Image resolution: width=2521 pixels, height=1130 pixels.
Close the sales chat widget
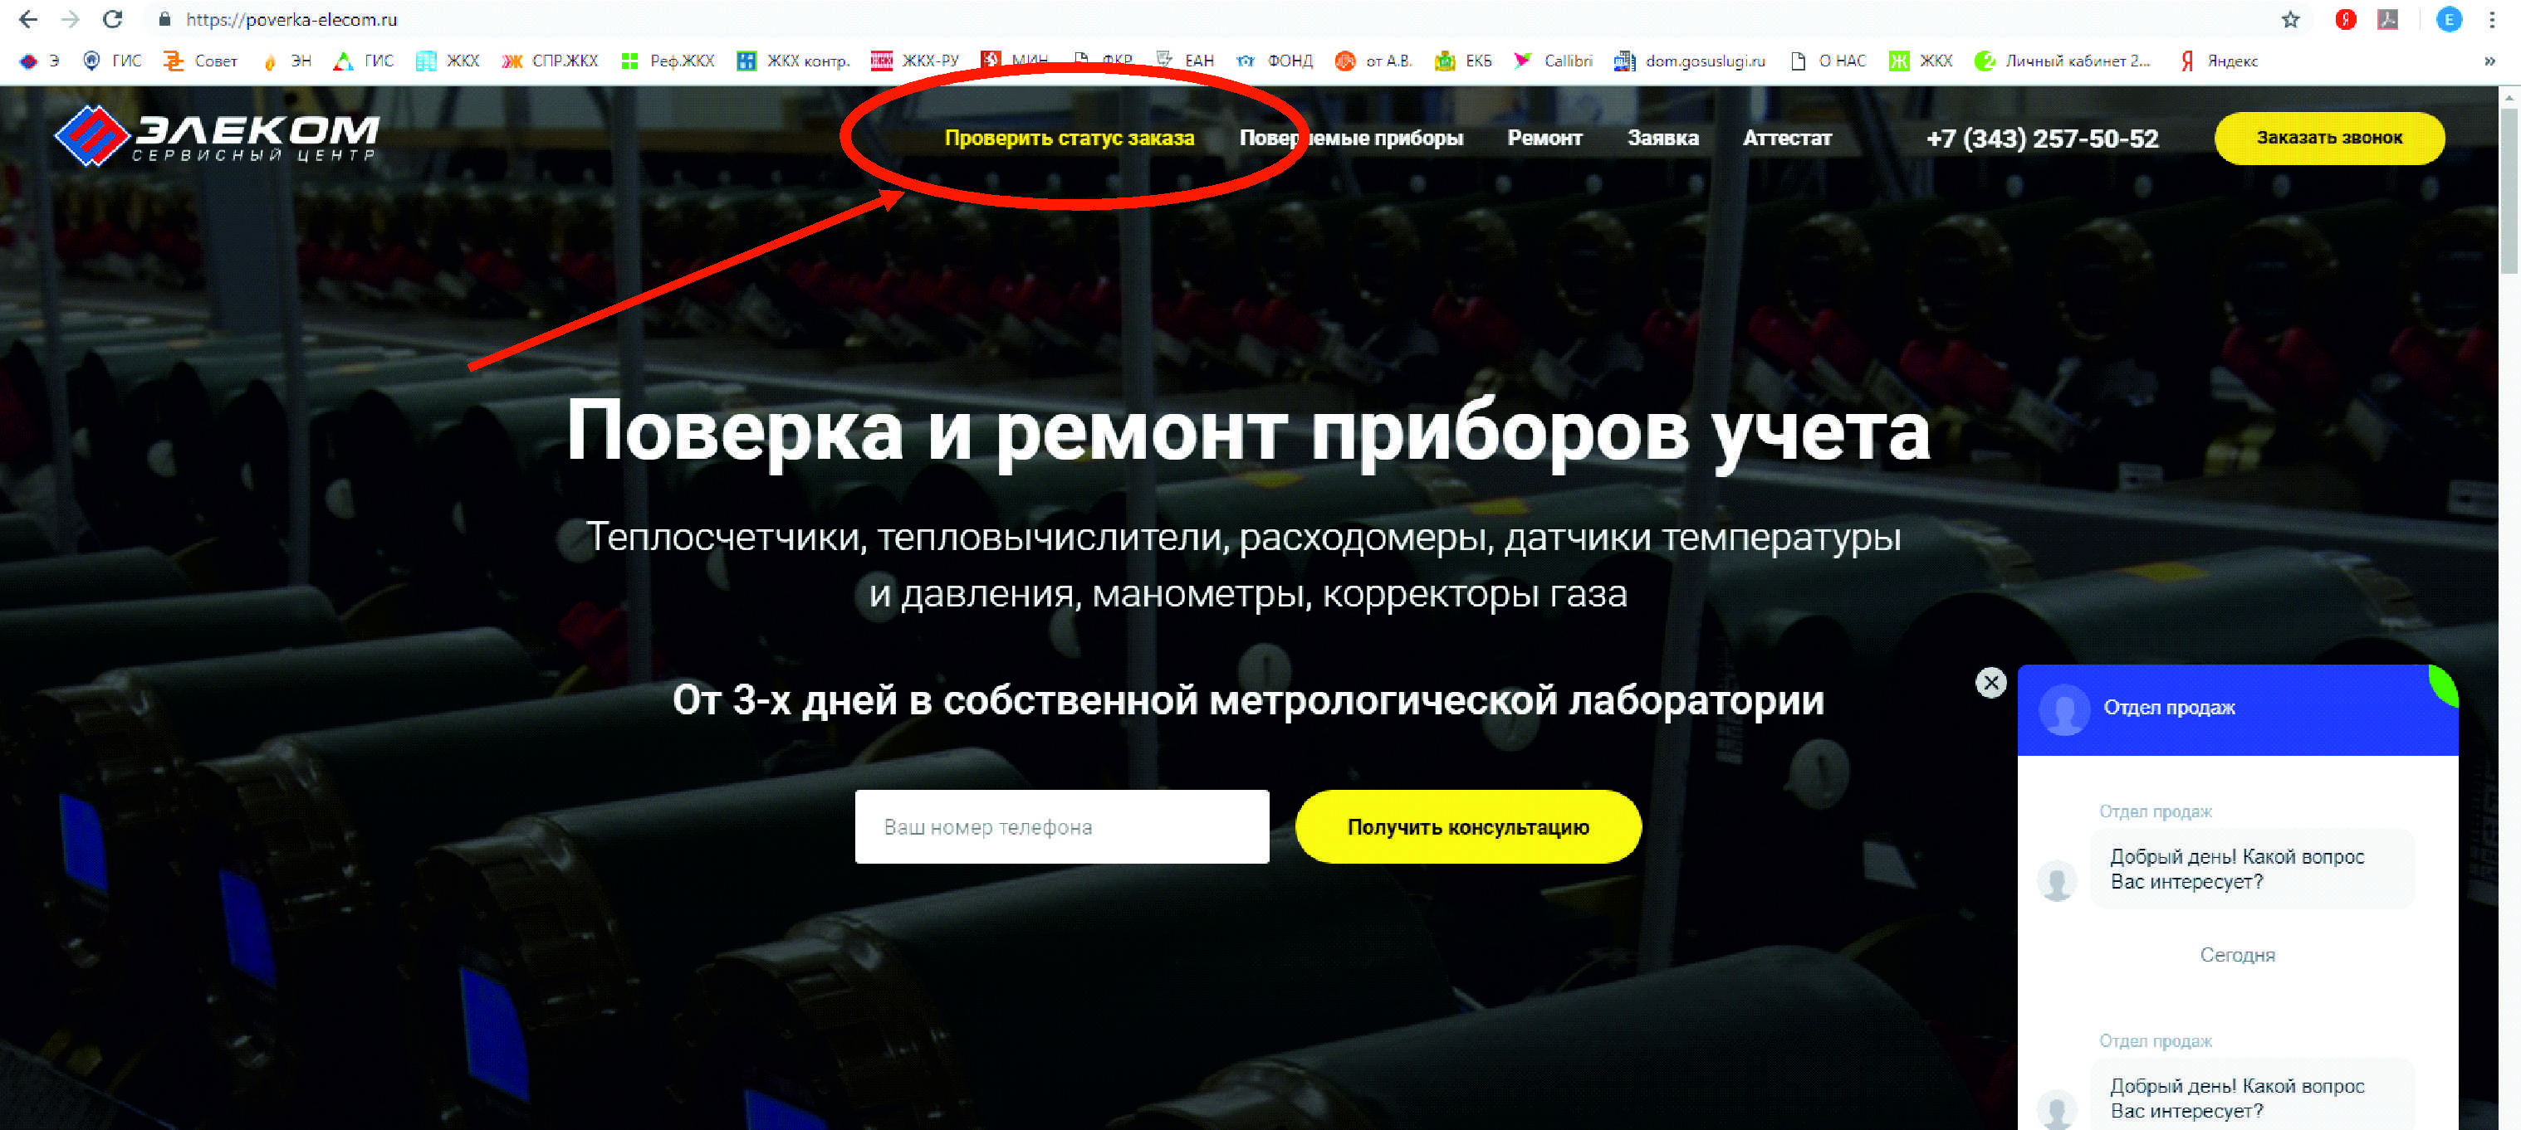(1990, 682)
